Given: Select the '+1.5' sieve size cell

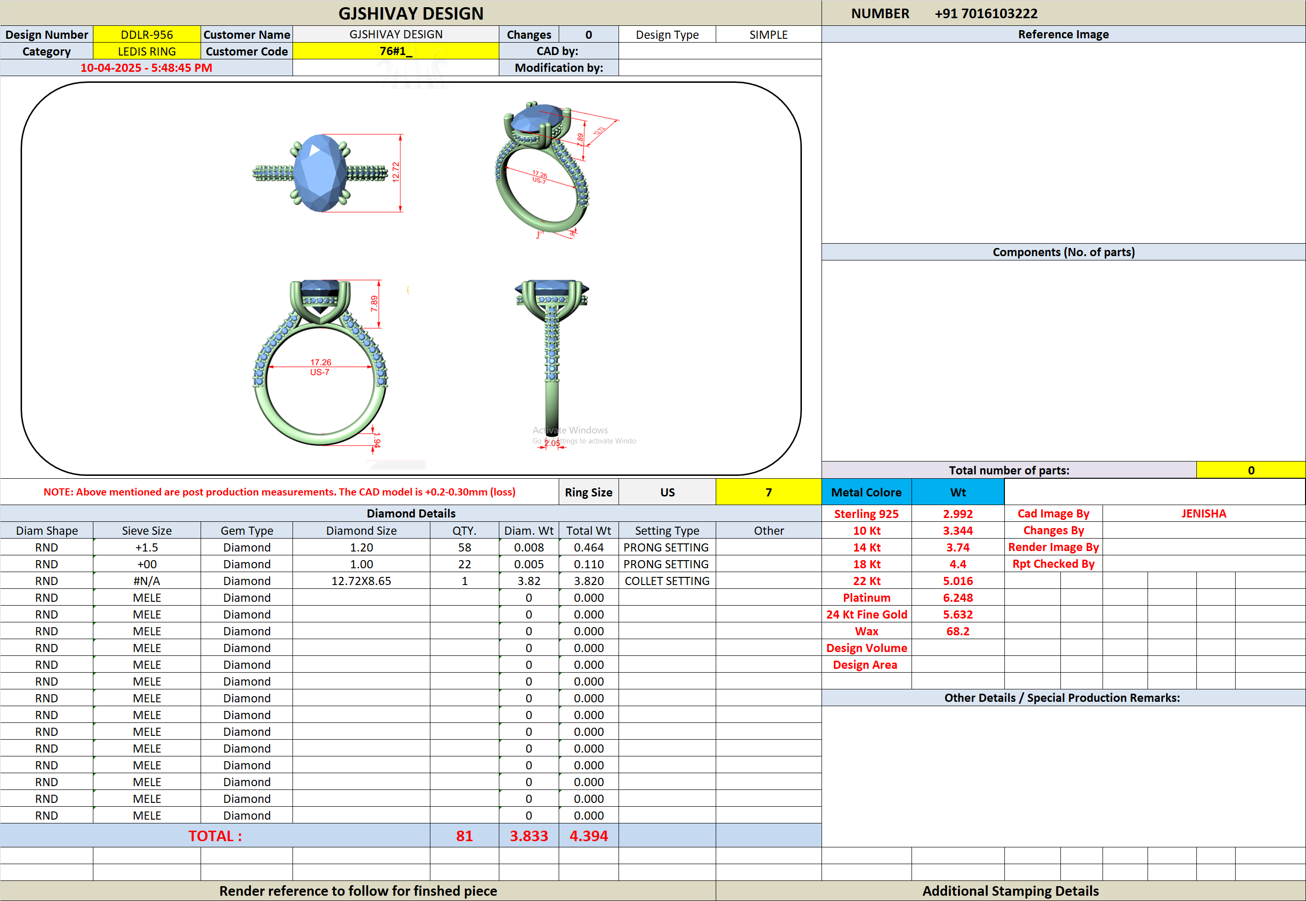Looking at the screenshot, I should 147,548.
